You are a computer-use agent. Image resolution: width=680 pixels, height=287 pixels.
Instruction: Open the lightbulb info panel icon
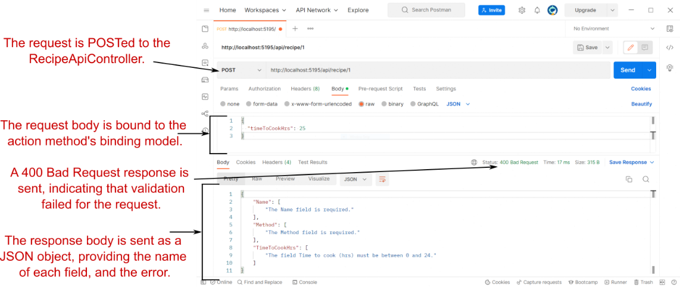[x=669, y=68]
